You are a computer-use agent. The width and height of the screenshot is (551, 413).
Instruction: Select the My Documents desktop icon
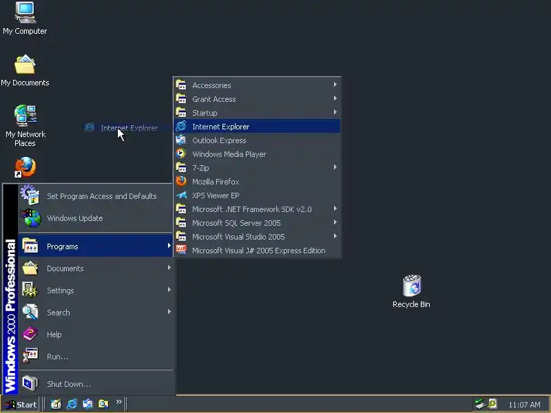pyautogui.click(x=25, y=71)
